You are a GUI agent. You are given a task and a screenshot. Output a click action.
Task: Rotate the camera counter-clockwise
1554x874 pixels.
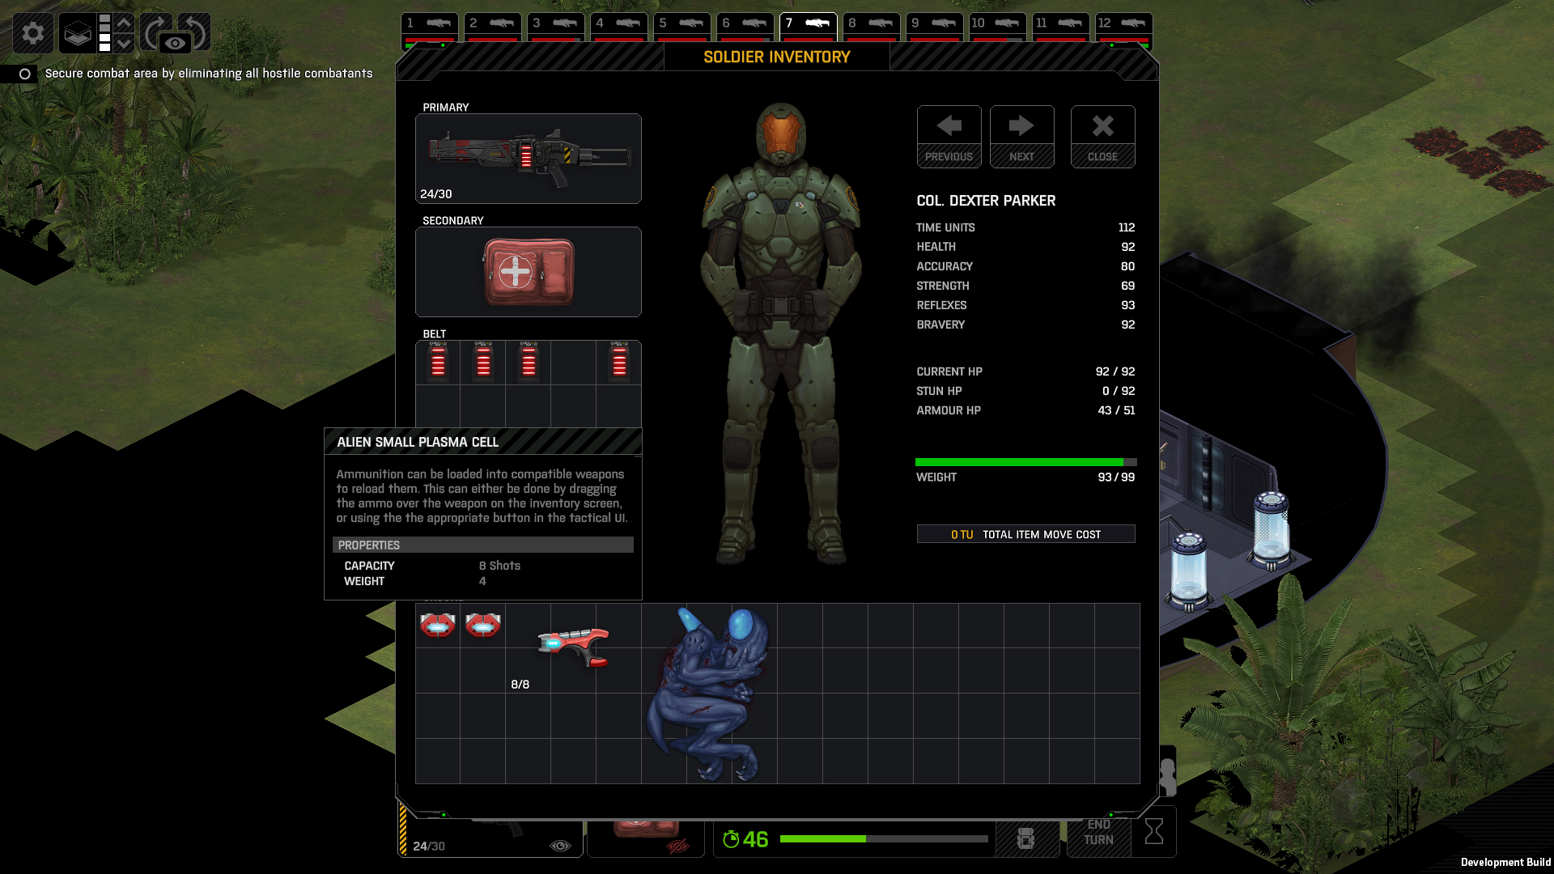click(195, 31)
